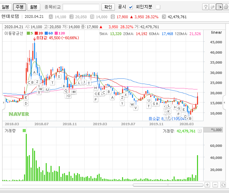Click the green 거래량 volume color swatch
Viewport: 229px width, 193px height.
tap(24, 130)
